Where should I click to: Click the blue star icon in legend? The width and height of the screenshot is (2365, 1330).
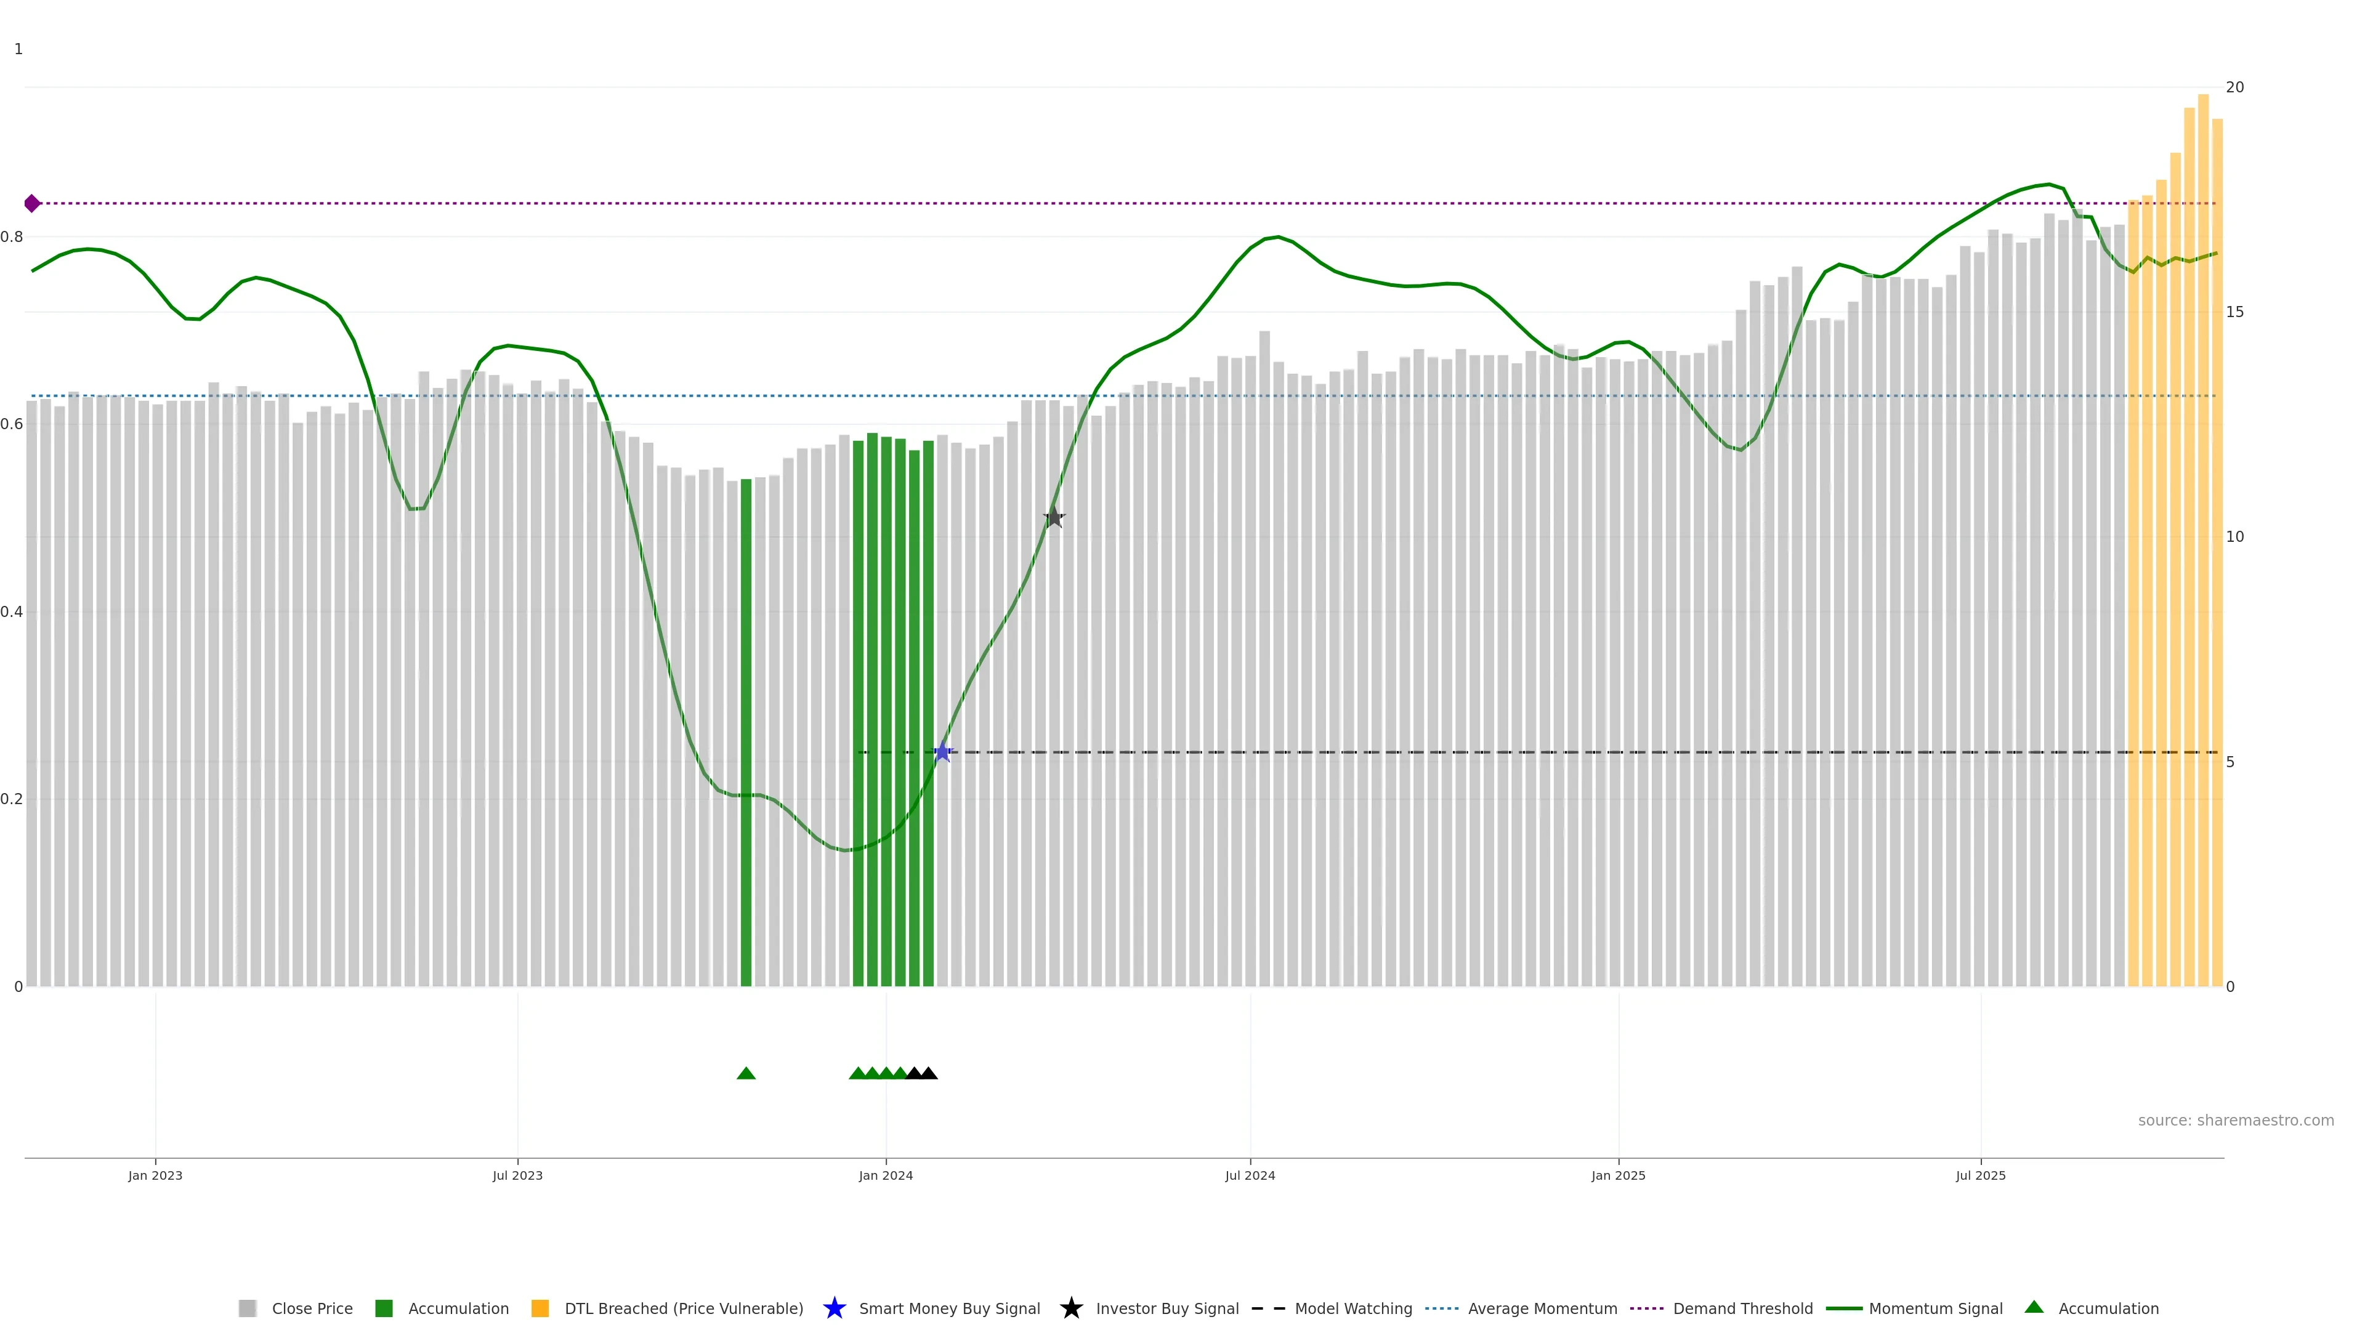[834, 1308]
